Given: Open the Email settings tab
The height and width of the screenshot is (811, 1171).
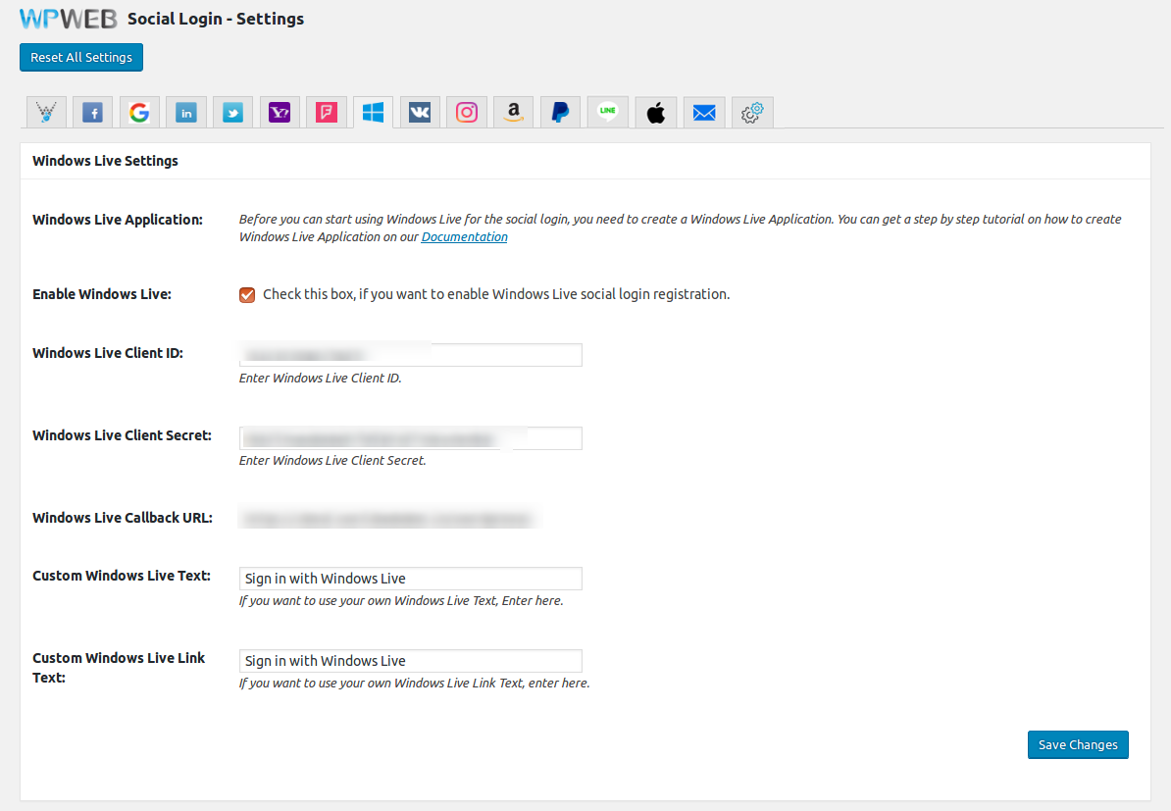Looking at the screenshot, I should click(704, 113).
